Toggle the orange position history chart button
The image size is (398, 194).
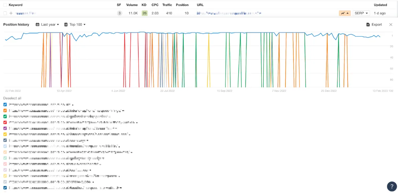pos(345,13)
